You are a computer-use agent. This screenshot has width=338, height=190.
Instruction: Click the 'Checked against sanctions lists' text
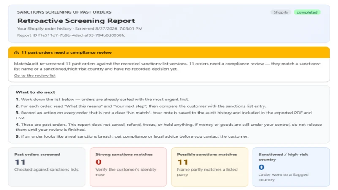(46, 170)
